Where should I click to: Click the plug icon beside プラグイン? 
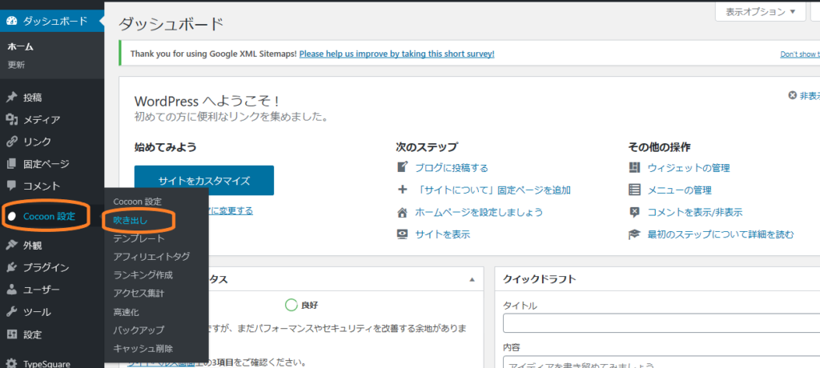[12, 268]
